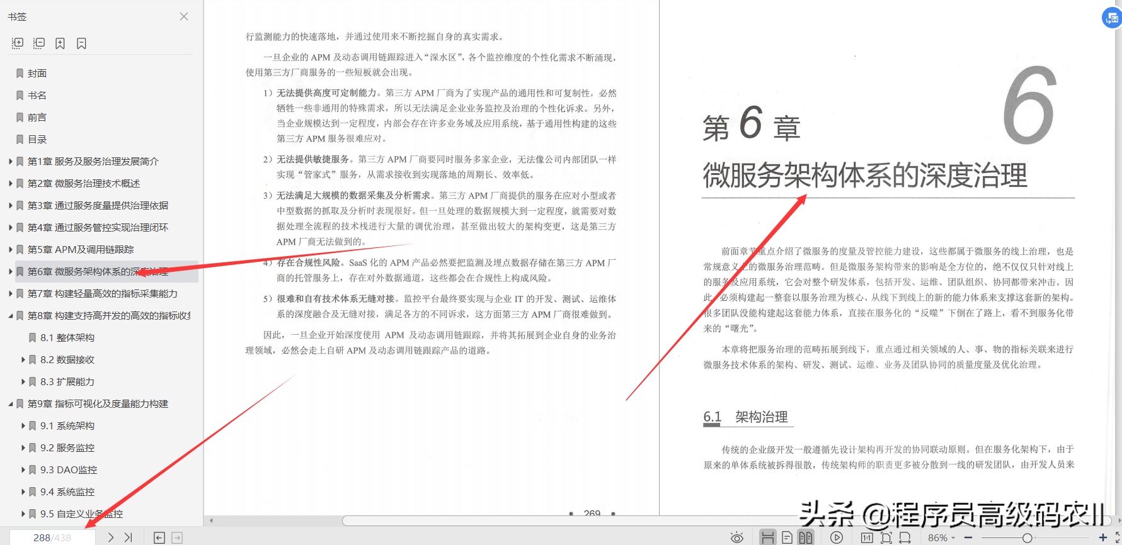Toggle eye-protection mode eye icon
The image size is (1122, 545).
click(x=736, y=537)
